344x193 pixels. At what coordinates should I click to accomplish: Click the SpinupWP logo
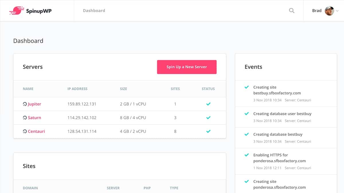30,11
